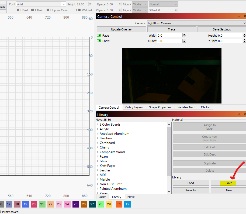246x214 pixels.
Task: Click the Update Overlay button
Action: pyautogui.click(x=122, y=29)
